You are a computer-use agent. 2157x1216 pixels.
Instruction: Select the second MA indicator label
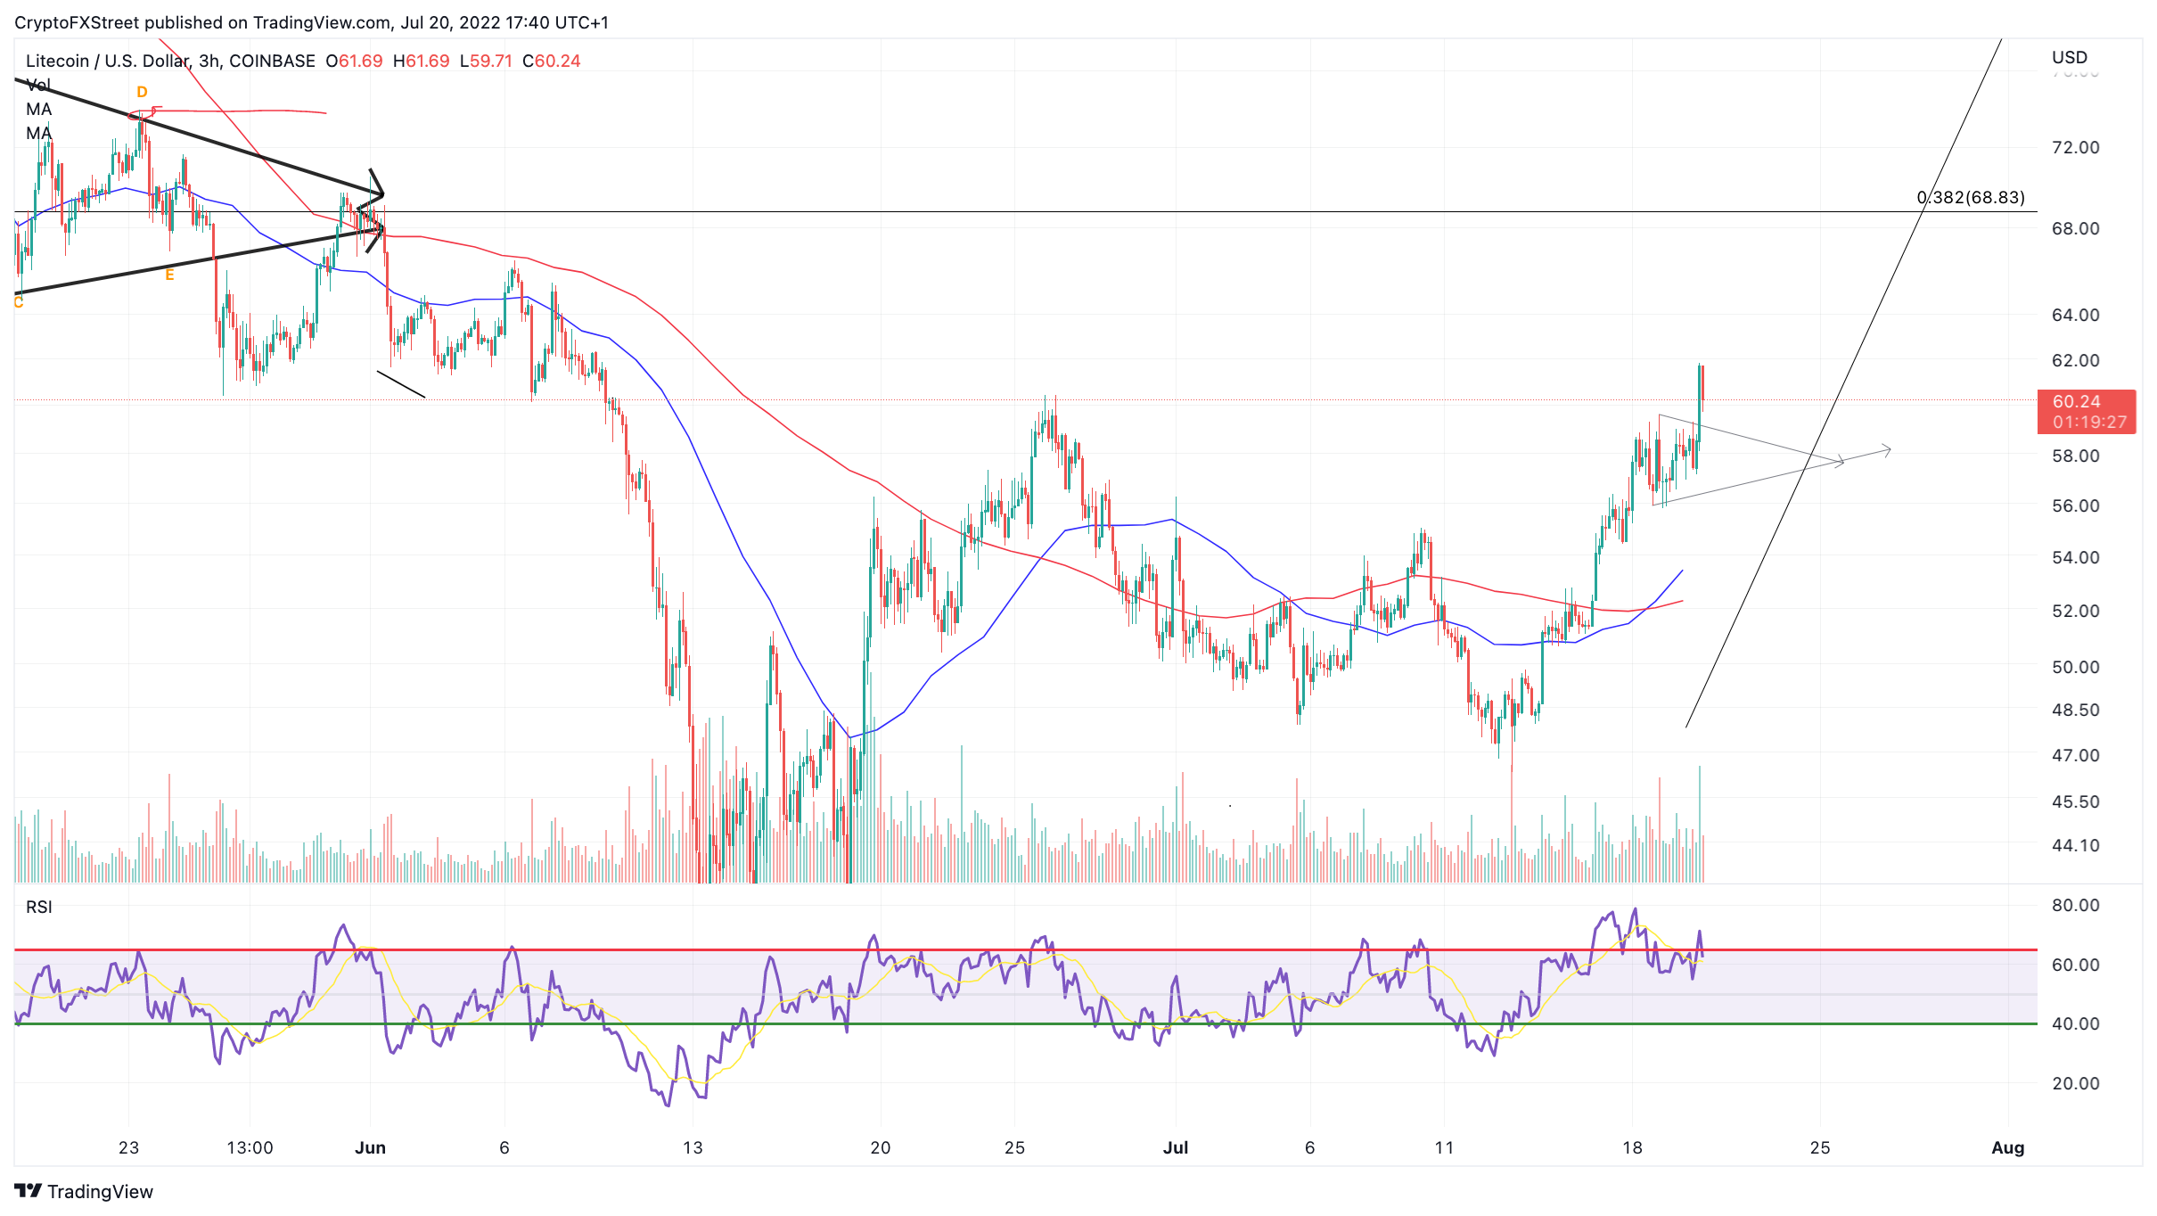tap(38, 134)
